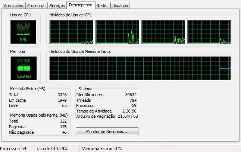
Task: Click the first CPU core history graph
Action: coord(71,32)
